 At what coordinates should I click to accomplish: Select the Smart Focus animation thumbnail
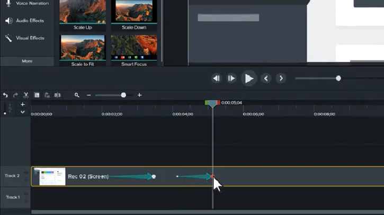click(135, 48)
